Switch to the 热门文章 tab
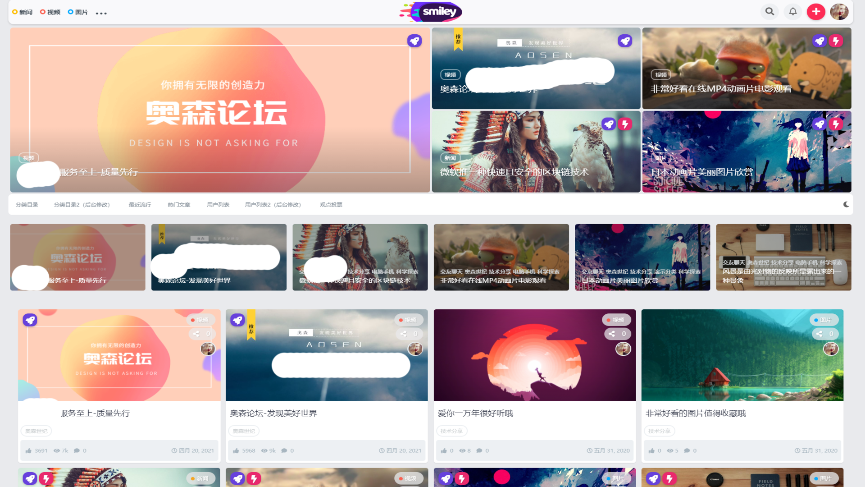 (179, 205)
